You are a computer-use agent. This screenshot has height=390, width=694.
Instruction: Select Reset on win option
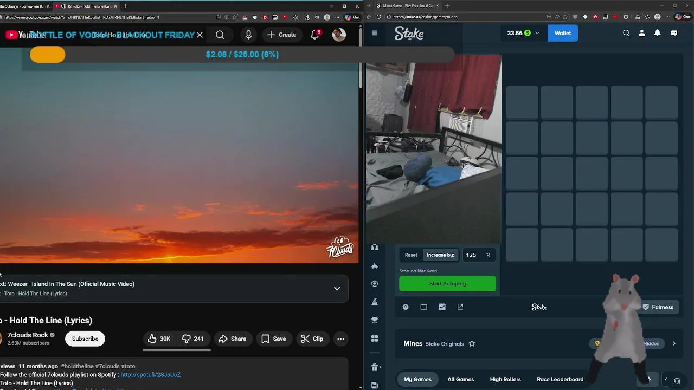[x=411, y=255]
